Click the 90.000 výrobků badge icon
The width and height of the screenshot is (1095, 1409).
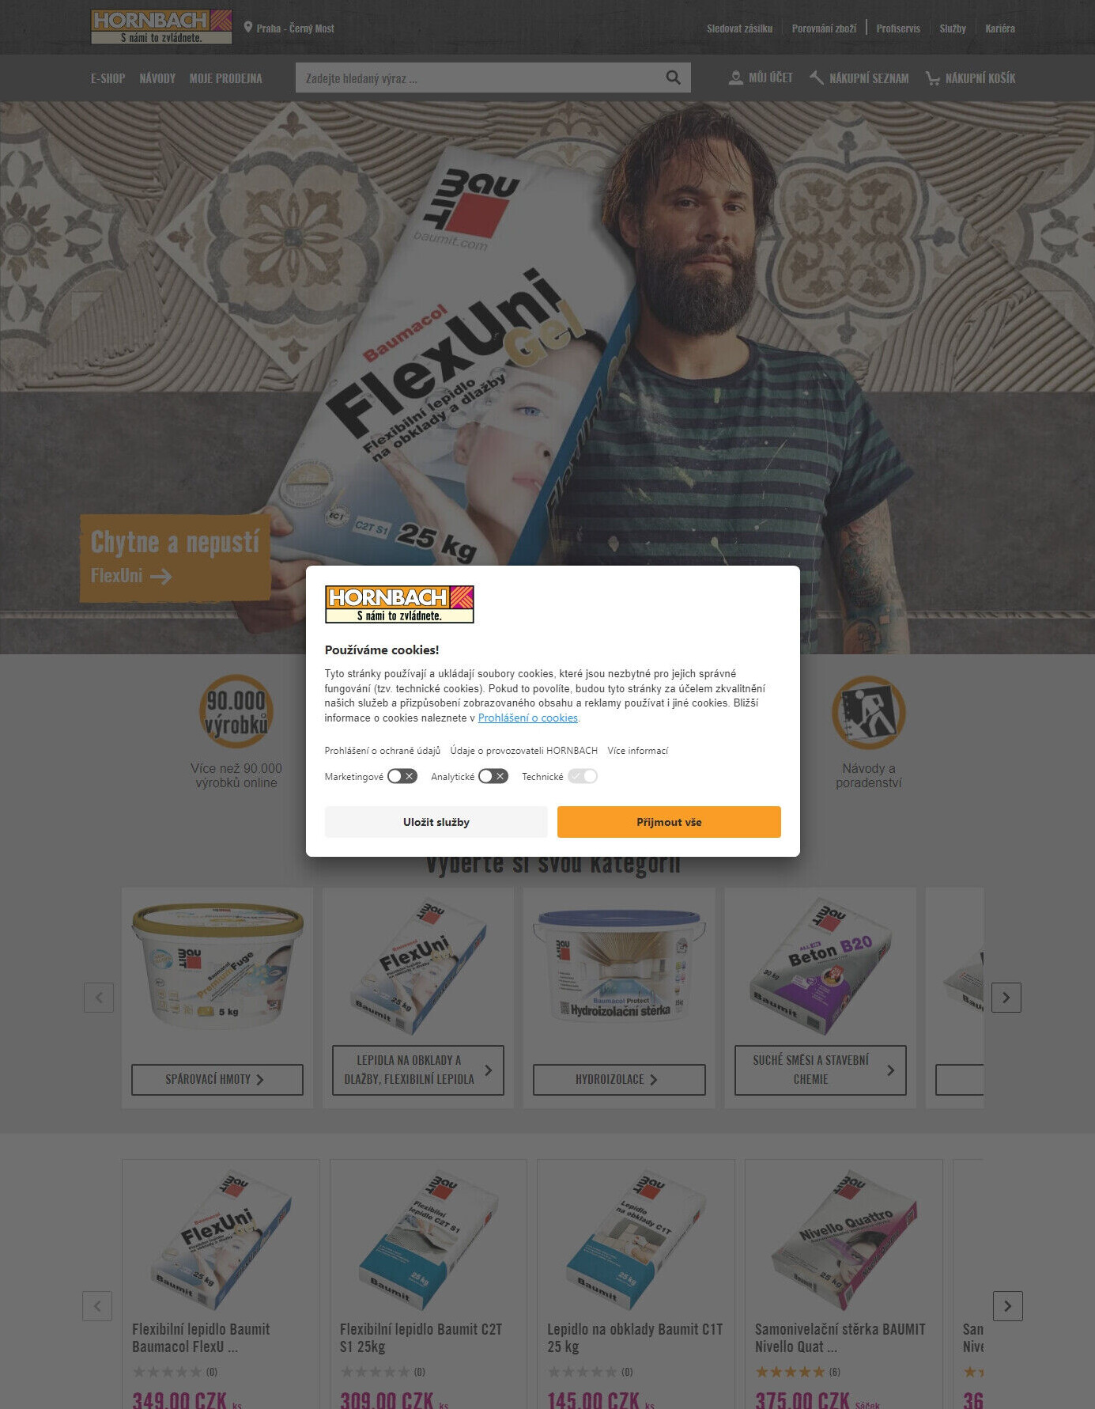pyautogui.click(x=236, y=711)
